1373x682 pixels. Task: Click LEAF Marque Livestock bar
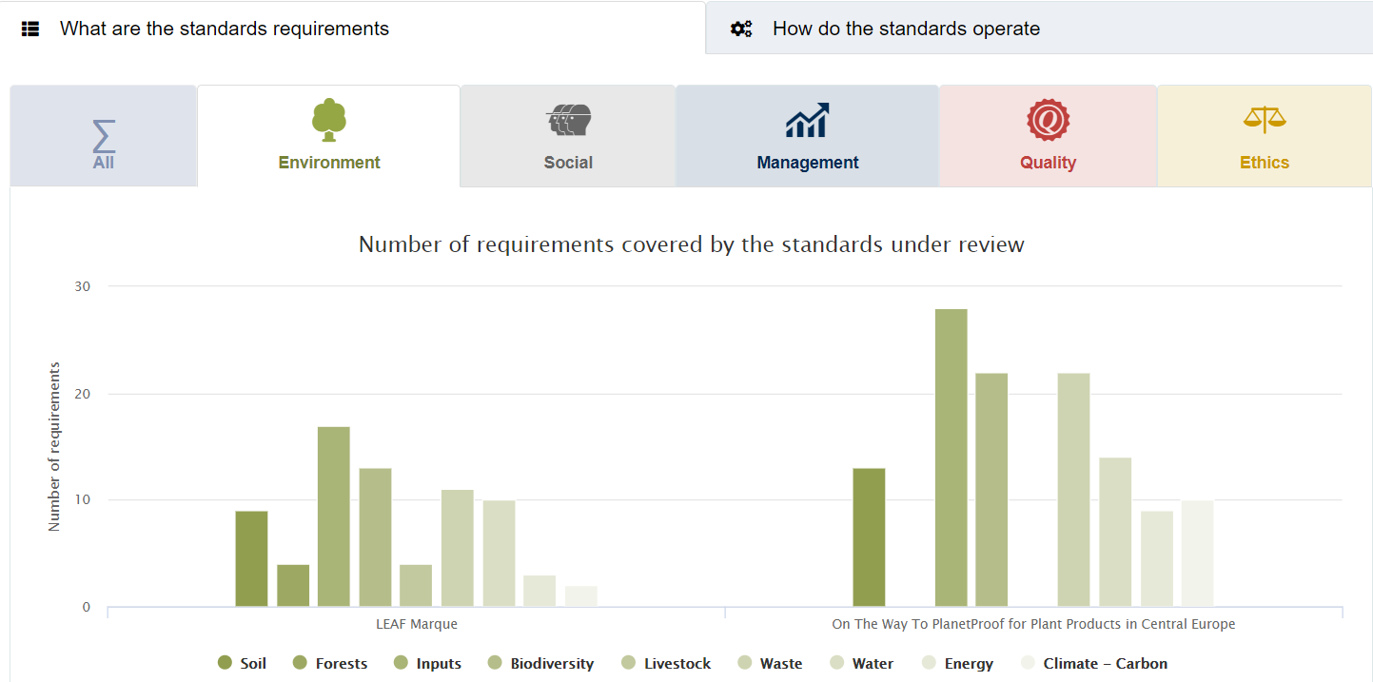pos(416,586)
